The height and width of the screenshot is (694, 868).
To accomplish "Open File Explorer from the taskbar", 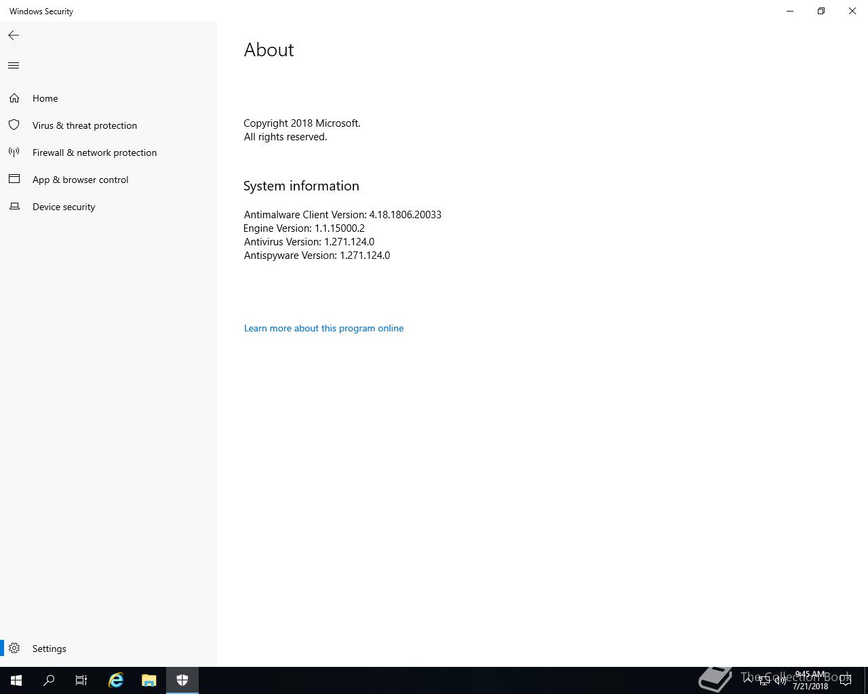I will tap(149, 680).
